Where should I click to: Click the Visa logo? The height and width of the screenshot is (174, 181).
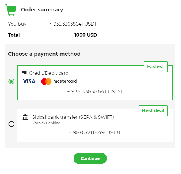[29, 81]
